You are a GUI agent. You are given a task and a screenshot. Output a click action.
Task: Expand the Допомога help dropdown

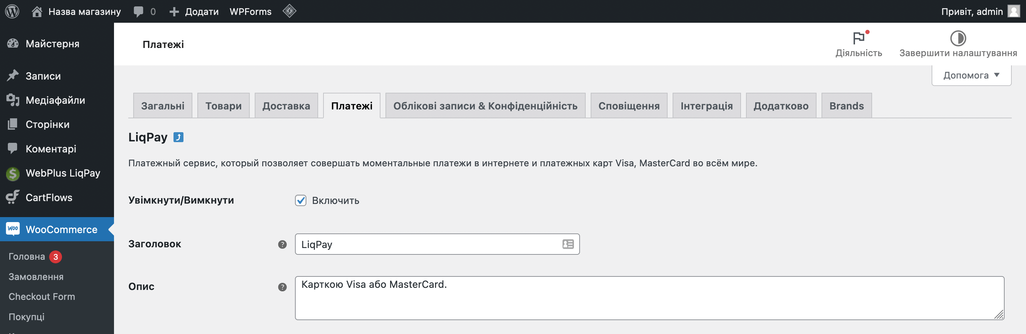(x=971, y=75)
